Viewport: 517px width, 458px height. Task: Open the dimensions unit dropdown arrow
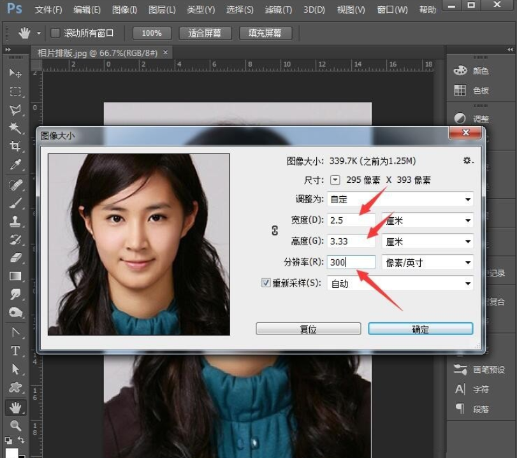click(335, 180)
